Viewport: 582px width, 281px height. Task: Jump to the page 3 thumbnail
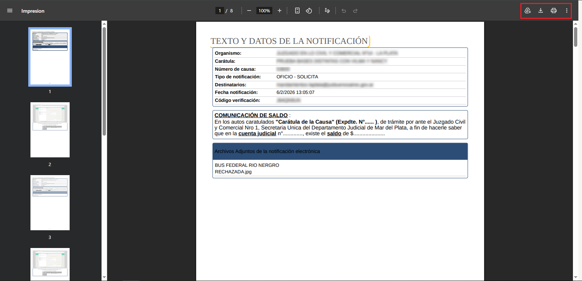(x=50, y=203)
